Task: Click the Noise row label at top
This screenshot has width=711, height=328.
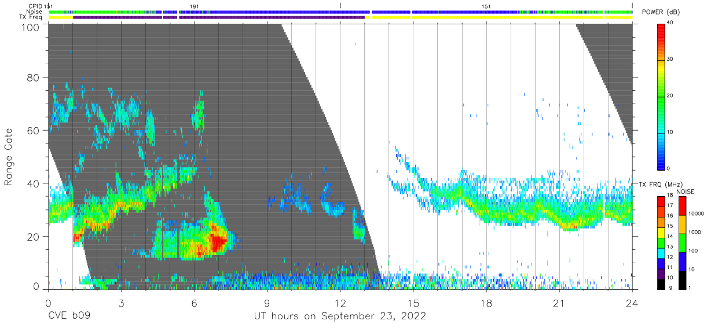Action: [35, 12]
